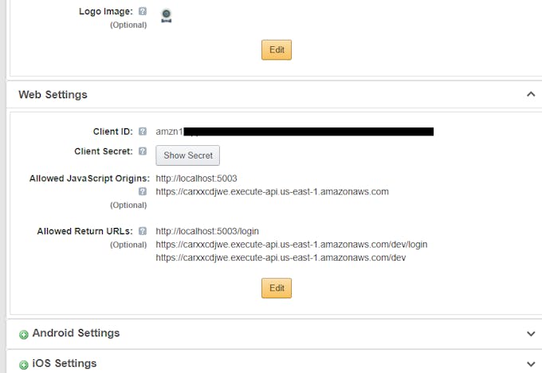Expand iOS Settings with its chevron
The height and width of the screenshot is (373, 542).
531,363
